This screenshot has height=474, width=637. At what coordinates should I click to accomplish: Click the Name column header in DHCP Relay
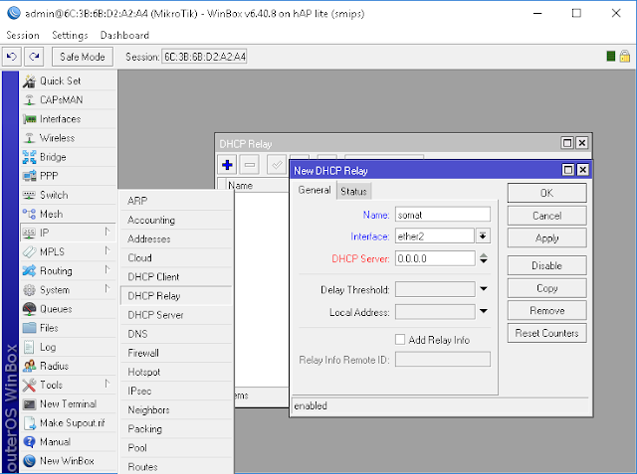click(x=258, y=185)
